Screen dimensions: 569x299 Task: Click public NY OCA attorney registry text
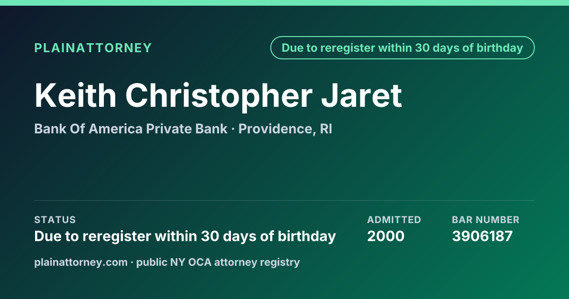click(x=218, y=262)
